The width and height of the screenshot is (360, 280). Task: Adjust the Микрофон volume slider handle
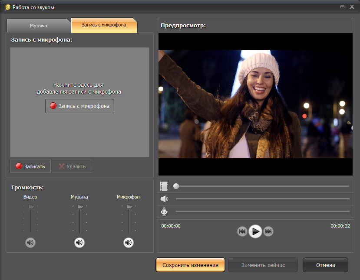[x=129, y=207]
